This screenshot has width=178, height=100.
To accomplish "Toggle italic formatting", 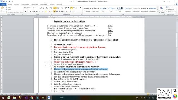I will pos(28,11).
